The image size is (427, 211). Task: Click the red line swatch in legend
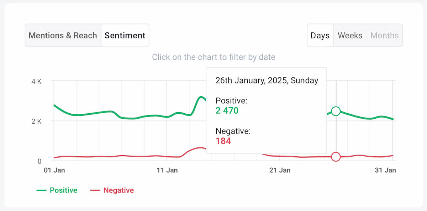click(95, 190)
